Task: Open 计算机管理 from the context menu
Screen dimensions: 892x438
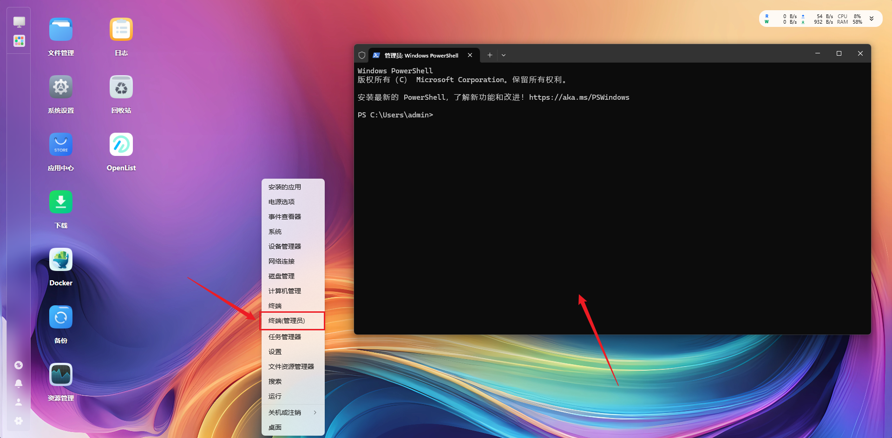Action: pyautogui.click(x=293, y=291)
